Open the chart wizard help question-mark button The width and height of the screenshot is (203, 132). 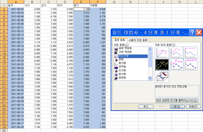tap(192, 33)
